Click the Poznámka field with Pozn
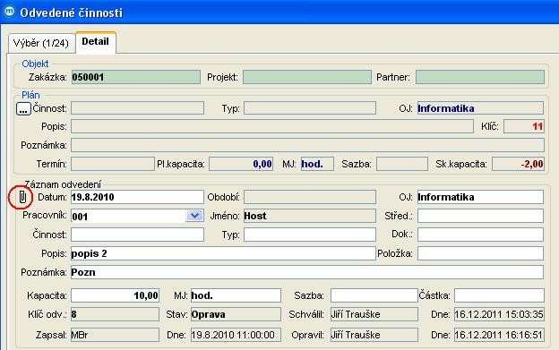This screenshot has width=559, height=350. pos(307,272)
